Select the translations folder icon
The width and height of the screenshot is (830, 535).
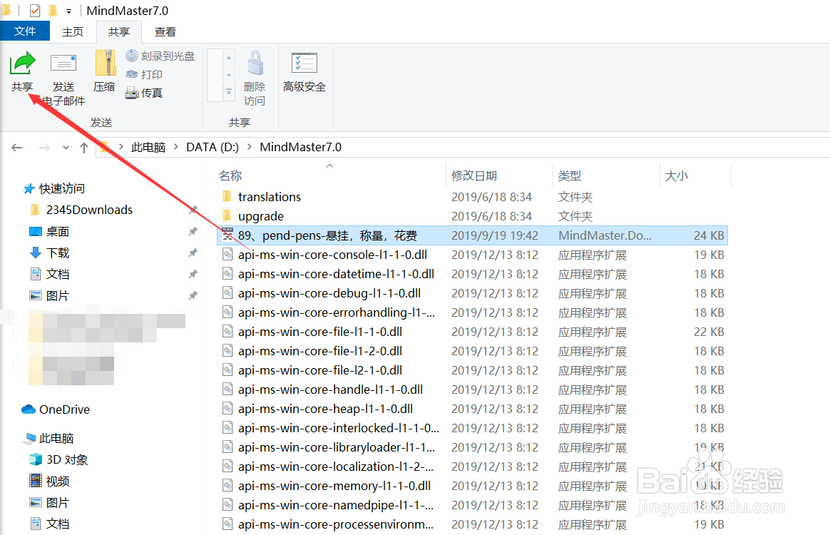pyautogui.click(x=227, y=196)
